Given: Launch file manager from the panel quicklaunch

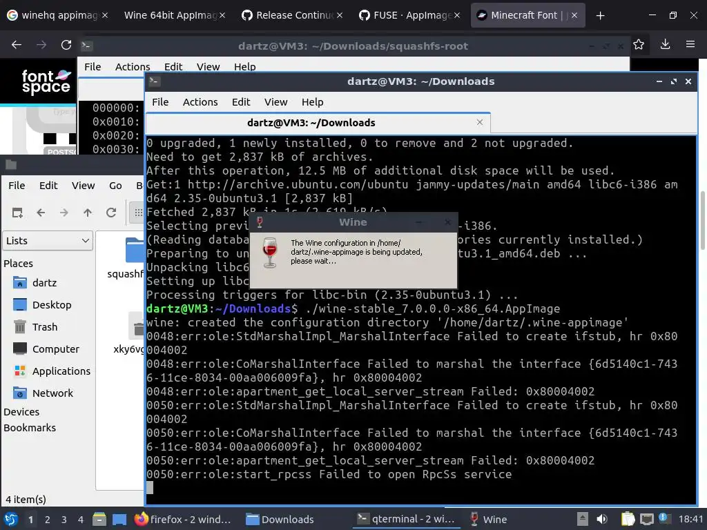Looking at the screenshot, I should [x=99, y=519].
